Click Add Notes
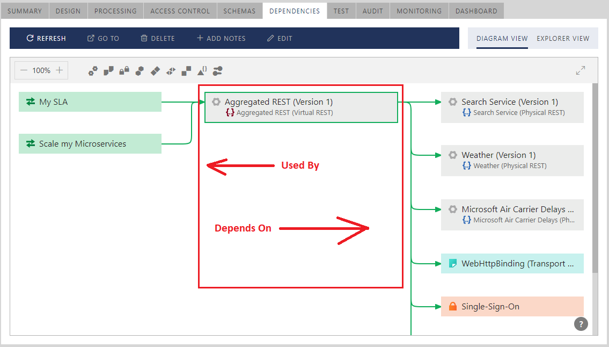The width and height of the screenshot is (609, 347). pyautogui.click(x=221, y=38)
